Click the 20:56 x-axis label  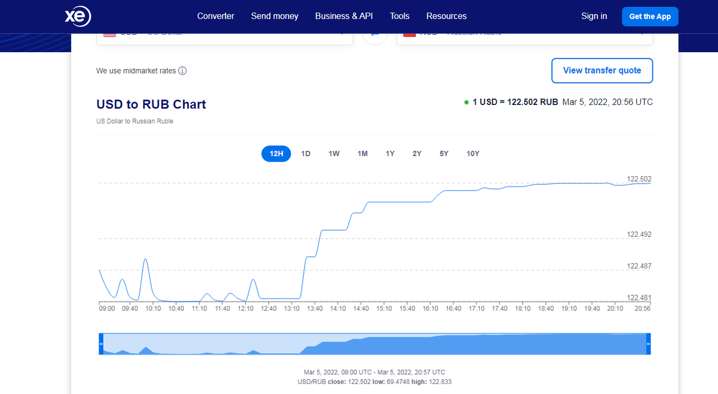coord(643,309)
